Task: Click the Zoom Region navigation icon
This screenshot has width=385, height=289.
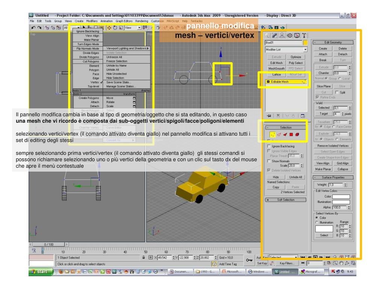Action: (x=335, y=263)
